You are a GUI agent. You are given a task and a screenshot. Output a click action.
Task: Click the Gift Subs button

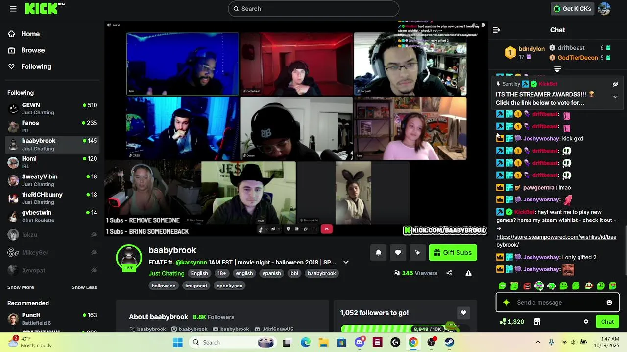[x=453, y=252]
